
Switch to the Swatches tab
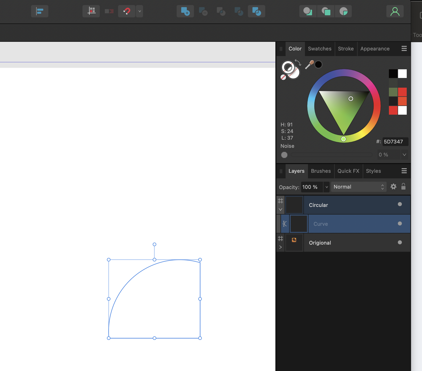point(320,49)
